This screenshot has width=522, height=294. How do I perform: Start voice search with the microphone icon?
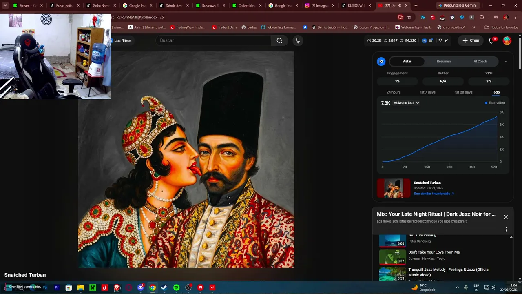298,40
